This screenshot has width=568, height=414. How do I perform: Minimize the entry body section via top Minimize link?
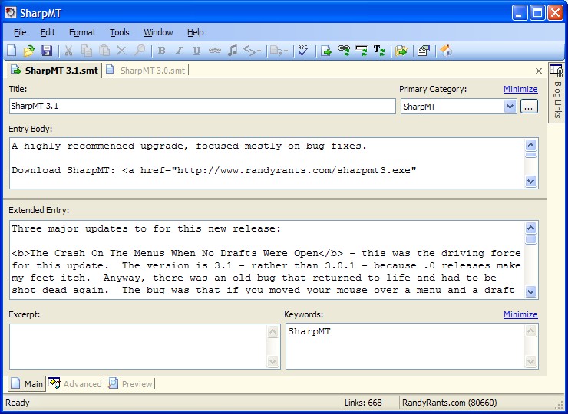click(x=520, y=89)
